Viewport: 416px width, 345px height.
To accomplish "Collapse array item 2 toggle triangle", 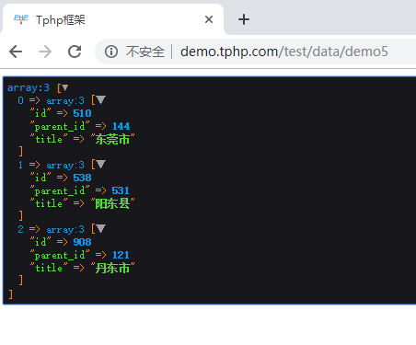I will click(x=100, y=228).
